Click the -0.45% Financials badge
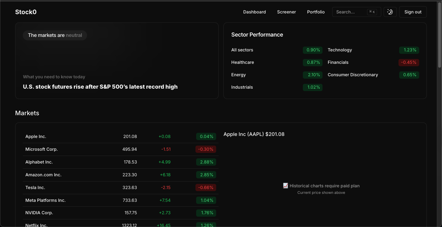This screenshot has width=442, height=227. (409, 62)
